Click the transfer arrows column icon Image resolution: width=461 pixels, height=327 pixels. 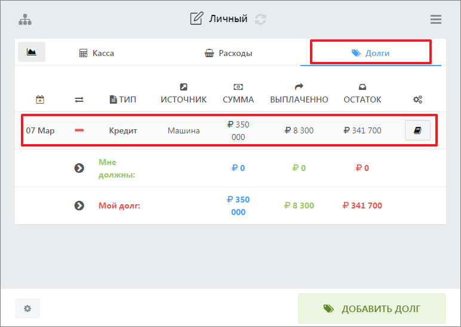pyautogui.click(x=79, y=100)
